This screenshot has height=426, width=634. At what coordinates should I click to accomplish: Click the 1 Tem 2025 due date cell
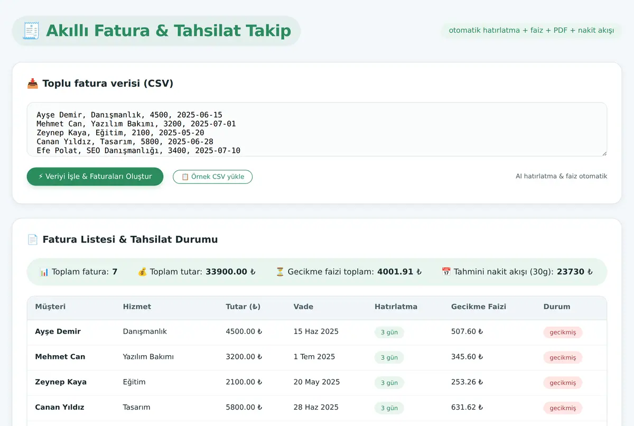[314, 357]
